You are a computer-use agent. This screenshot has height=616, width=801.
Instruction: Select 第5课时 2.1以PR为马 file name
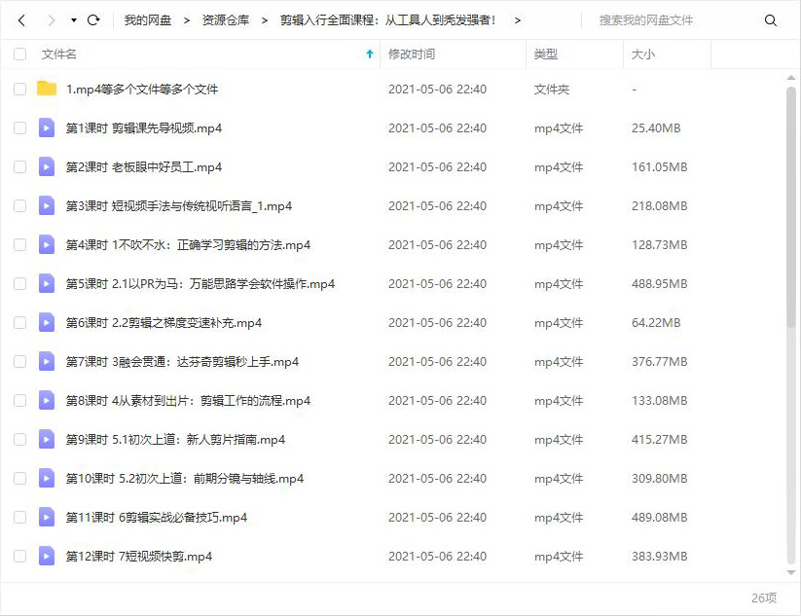click(200, 284)
